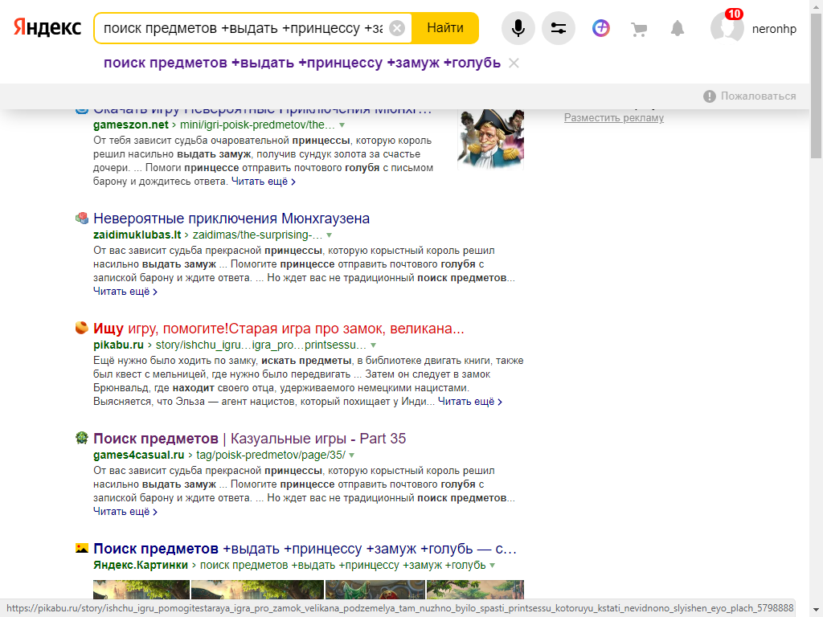Viewport: 823px width, 617px height.
Task: Open zaidimuklubas.lt domain link
Action: (137, 235)
